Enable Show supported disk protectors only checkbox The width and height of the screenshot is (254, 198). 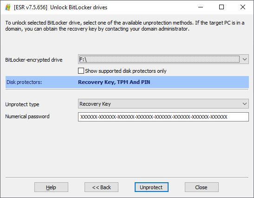(x=81, y=71)
